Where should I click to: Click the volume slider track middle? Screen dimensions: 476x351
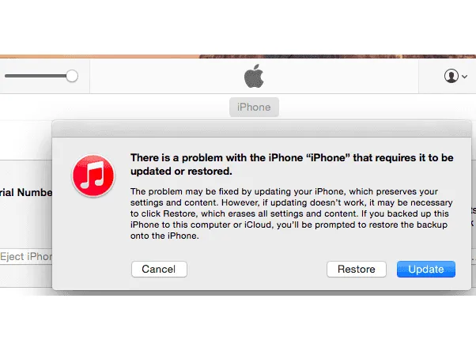[36, 76]
